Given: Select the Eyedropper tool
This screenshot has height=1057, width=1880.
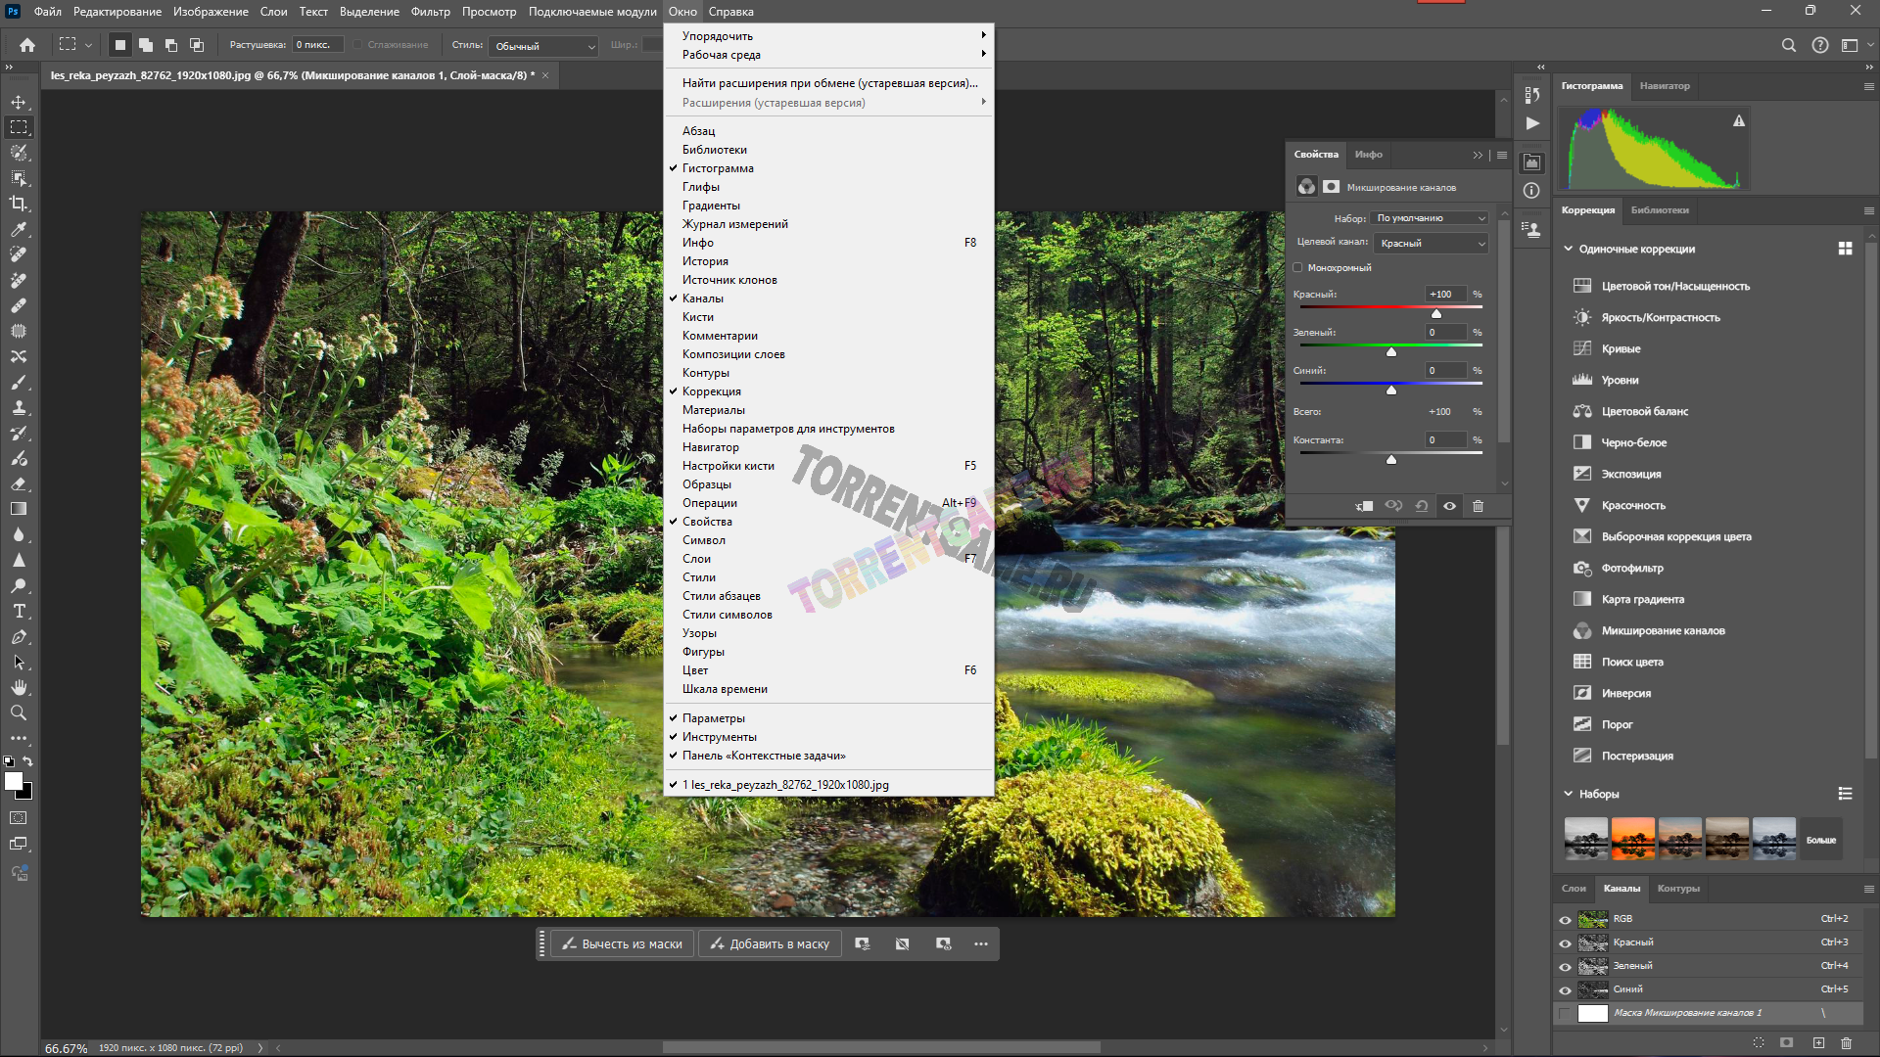Looking at the screenshot, I should pos(19,229).
